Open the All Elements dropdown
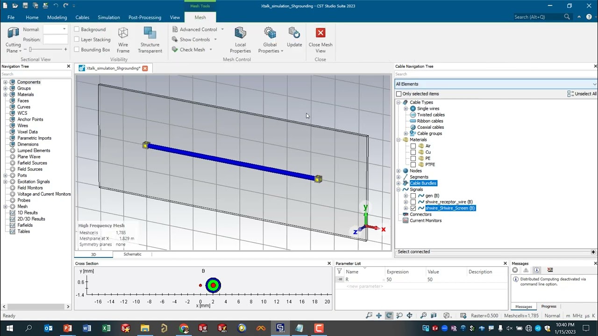 click(x=496, y=84)
